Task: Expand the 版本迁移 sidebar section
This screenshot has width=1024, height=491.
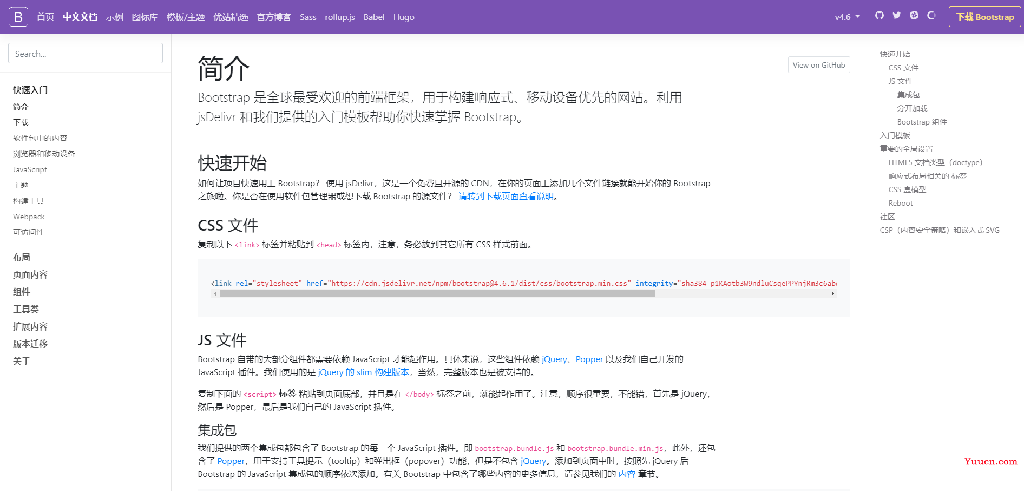Action: pos(30,344)
